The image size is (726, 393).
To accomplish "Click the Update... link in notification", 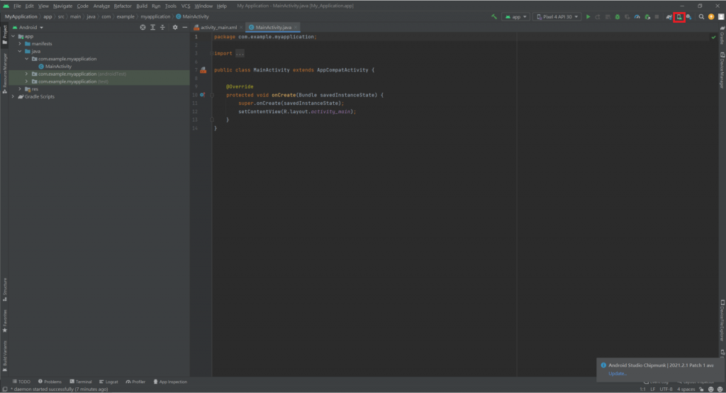I will point(618,373).
